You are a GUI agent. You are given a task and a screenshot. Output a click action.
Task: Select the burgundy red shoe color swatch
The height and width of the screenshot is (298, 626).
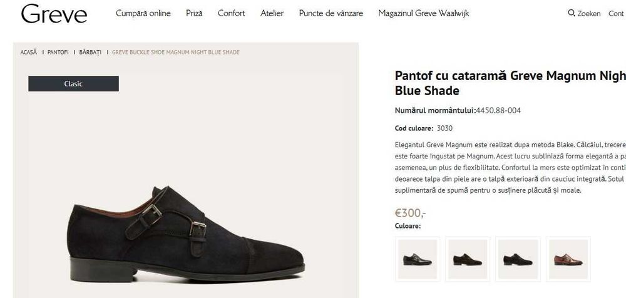(x=568, y=259)
